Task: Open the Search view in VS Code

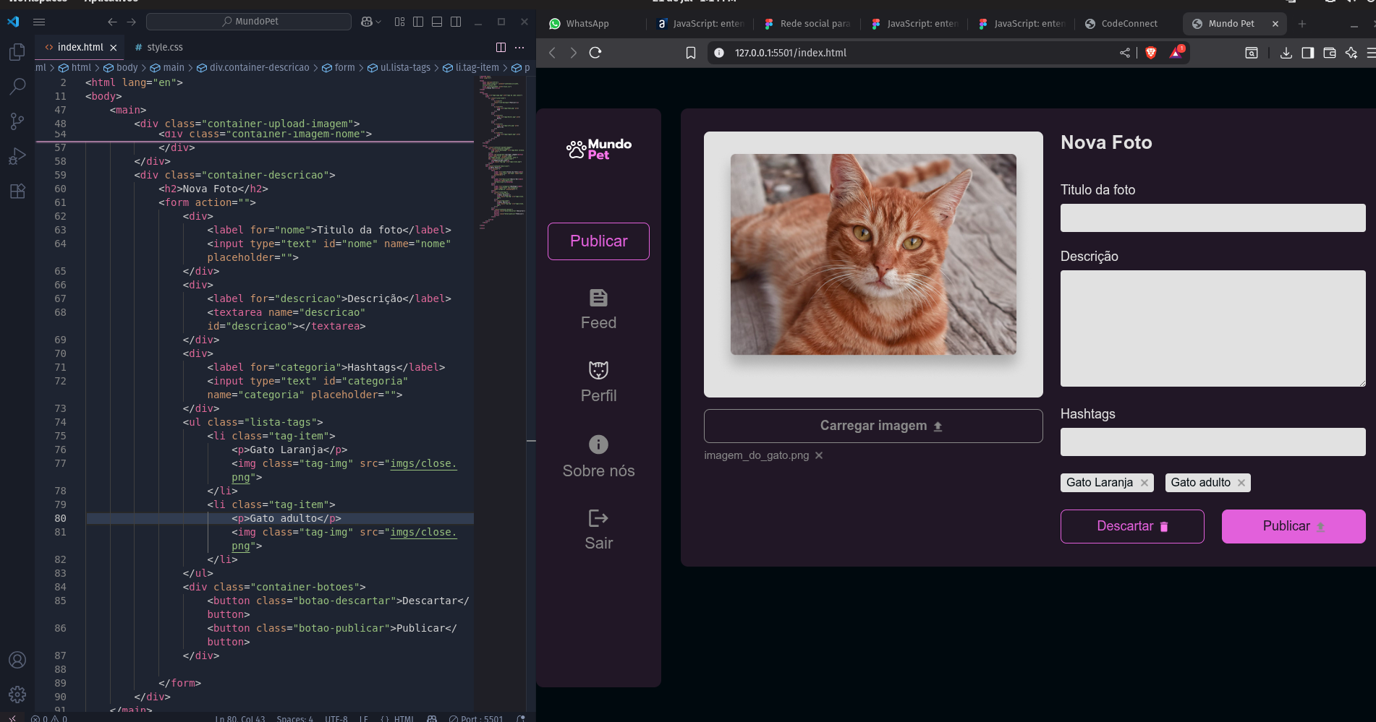Action: pyautogui.click(x=17, y=87)
